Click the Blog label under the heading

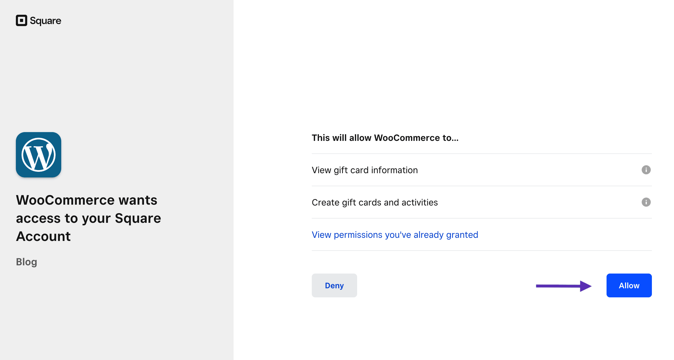26,262
